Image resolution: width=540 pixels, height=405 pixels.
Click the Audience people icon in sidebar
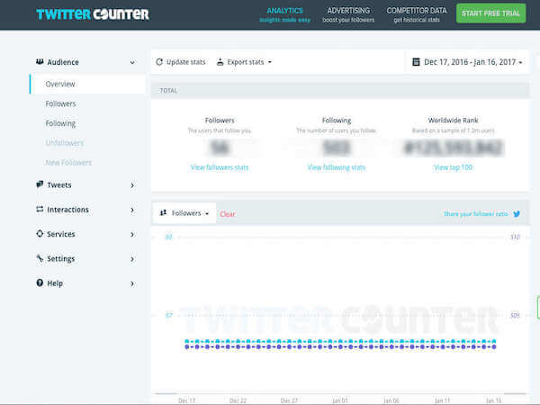pos(40,62)
